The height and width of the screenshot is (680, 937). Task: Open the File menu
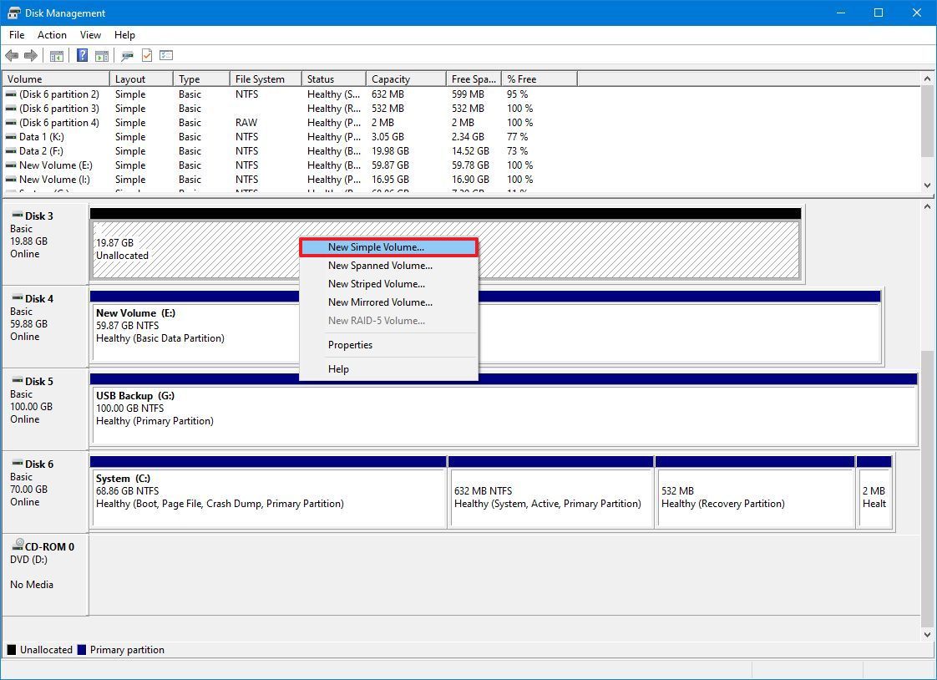16,35
